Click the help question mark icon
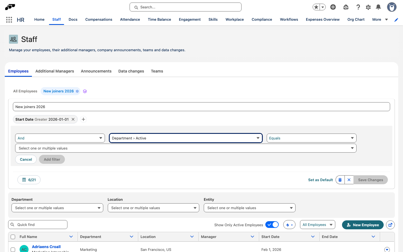Screen dimensions: 403x252 [358, 7]
